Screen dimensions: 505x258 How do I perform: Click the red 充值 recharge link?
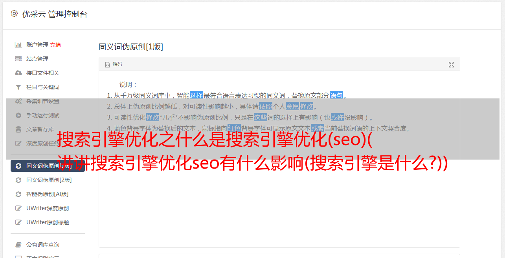point(55,45)
